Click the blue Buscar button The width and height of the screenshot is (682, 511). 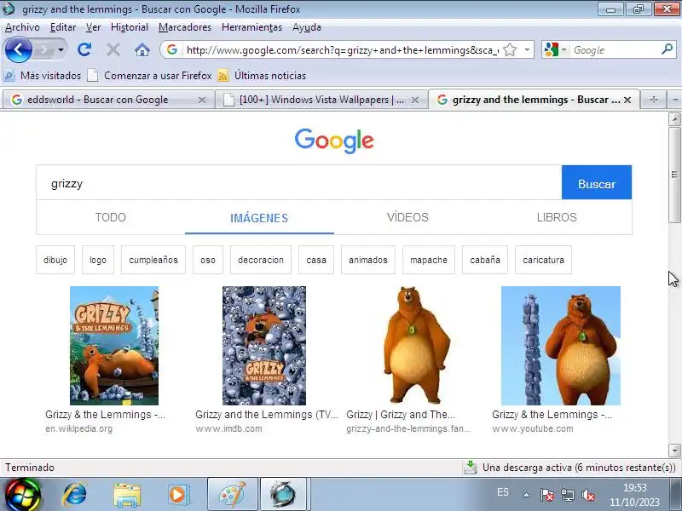[x=596, y=183]
